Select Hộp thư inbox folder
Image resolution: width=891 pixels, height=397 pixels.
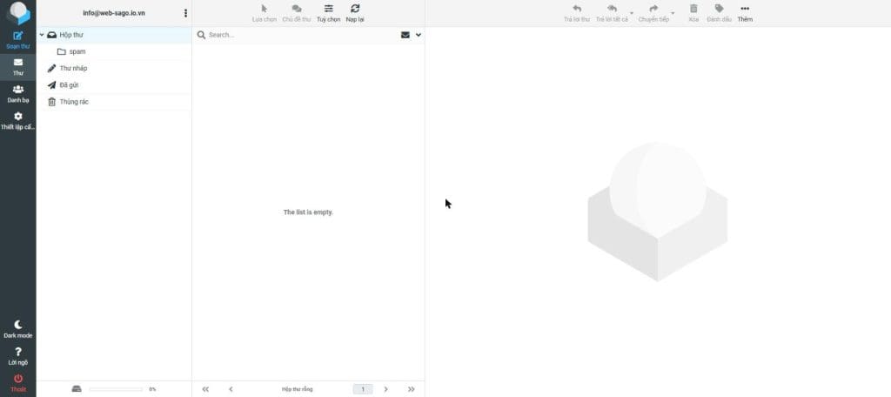[114, 36]
